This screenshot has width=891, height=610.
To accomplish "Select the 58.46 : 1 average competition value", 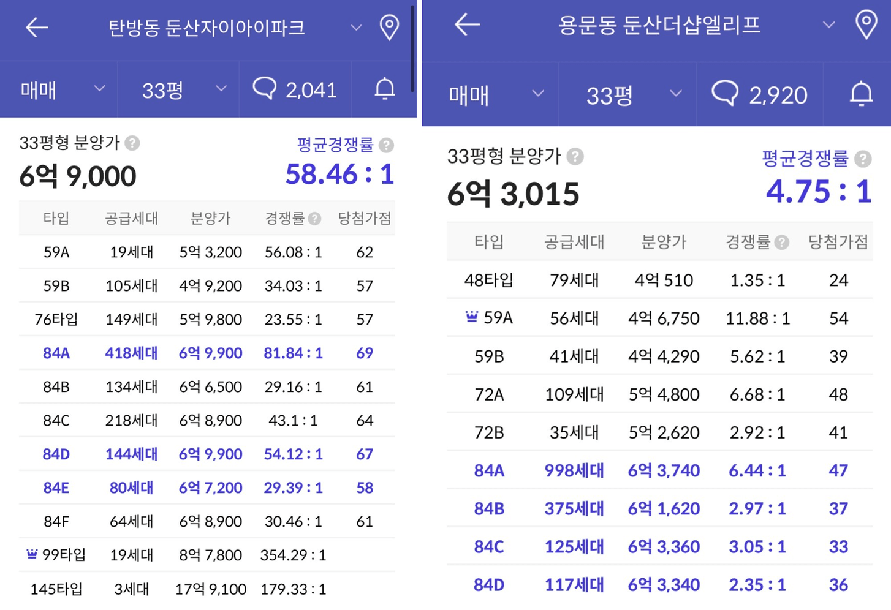I will tap(339, 174).
